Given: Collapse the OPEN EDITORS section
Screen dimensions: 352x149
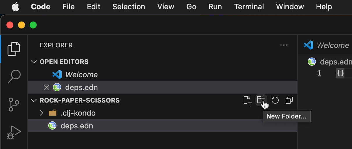Looking at the screenshot, I should tap(34, 62).
